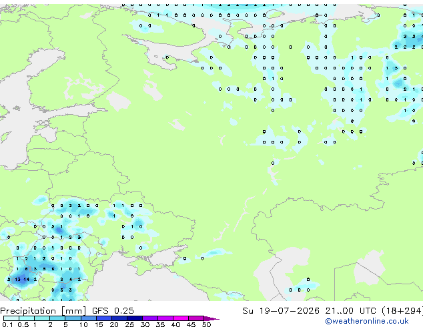
Task: Click the '50' legend scale label
Action: [206, 324]
